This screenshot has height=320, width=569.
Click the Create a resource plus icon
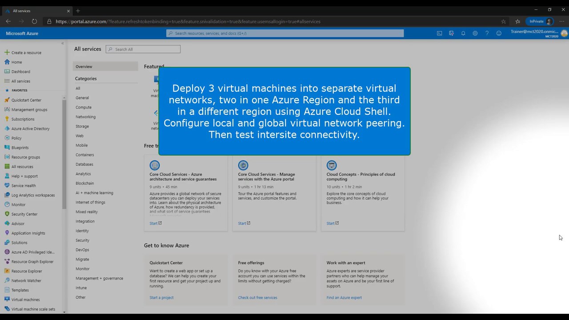point(7,52)
